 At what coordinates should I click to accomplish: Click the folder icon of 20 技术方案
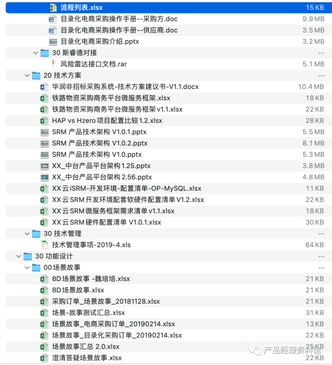(x=35, y=75)
